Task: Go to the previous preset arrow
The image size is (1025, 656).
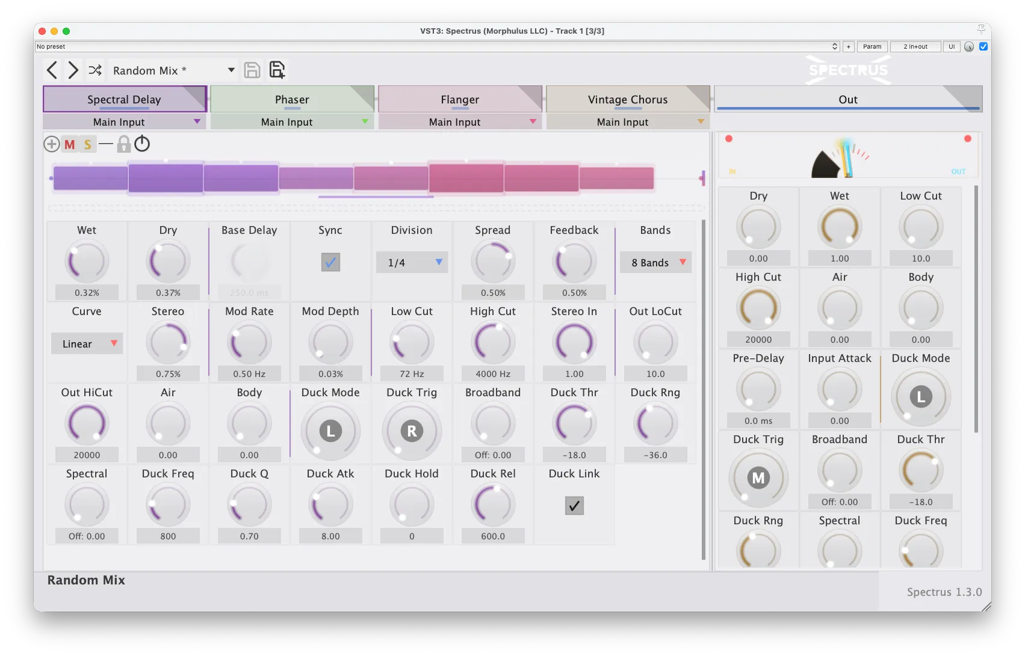Action: click(x=52, y=70)
